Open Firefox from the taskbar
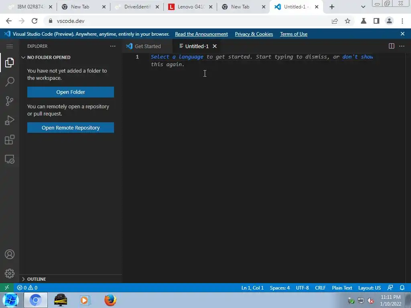The image size is (411, 308). (x=110, y=300)
